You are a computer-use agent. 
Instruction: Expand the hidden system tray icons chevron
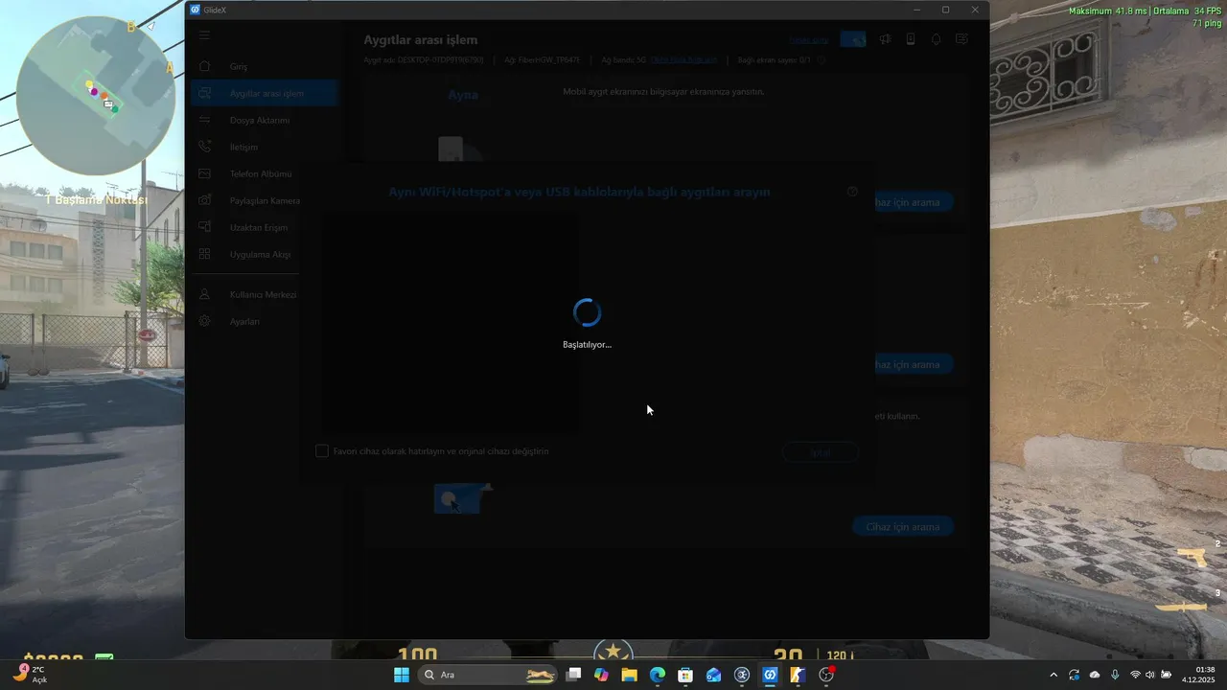tap(1053, 675)
